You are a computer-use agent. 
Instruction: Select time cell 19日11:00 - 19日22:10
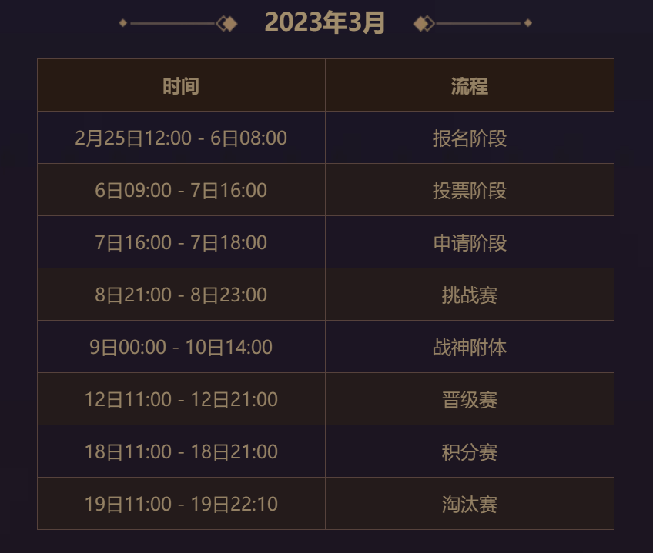(x=181, y=504)
